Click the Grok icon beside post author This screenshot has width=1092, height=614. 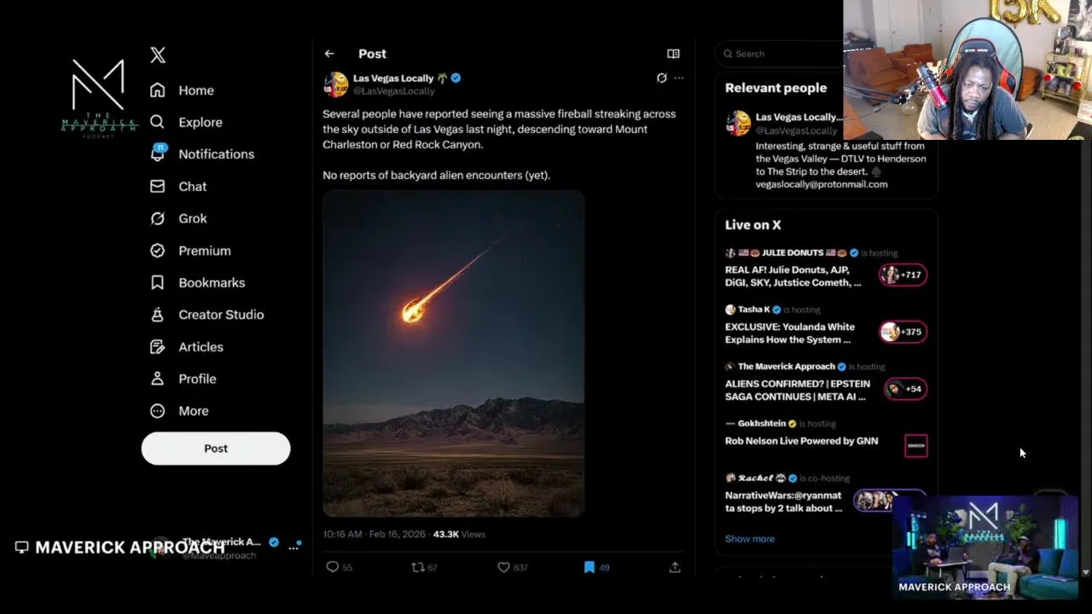pyautogui.click(x=661, y=78)
